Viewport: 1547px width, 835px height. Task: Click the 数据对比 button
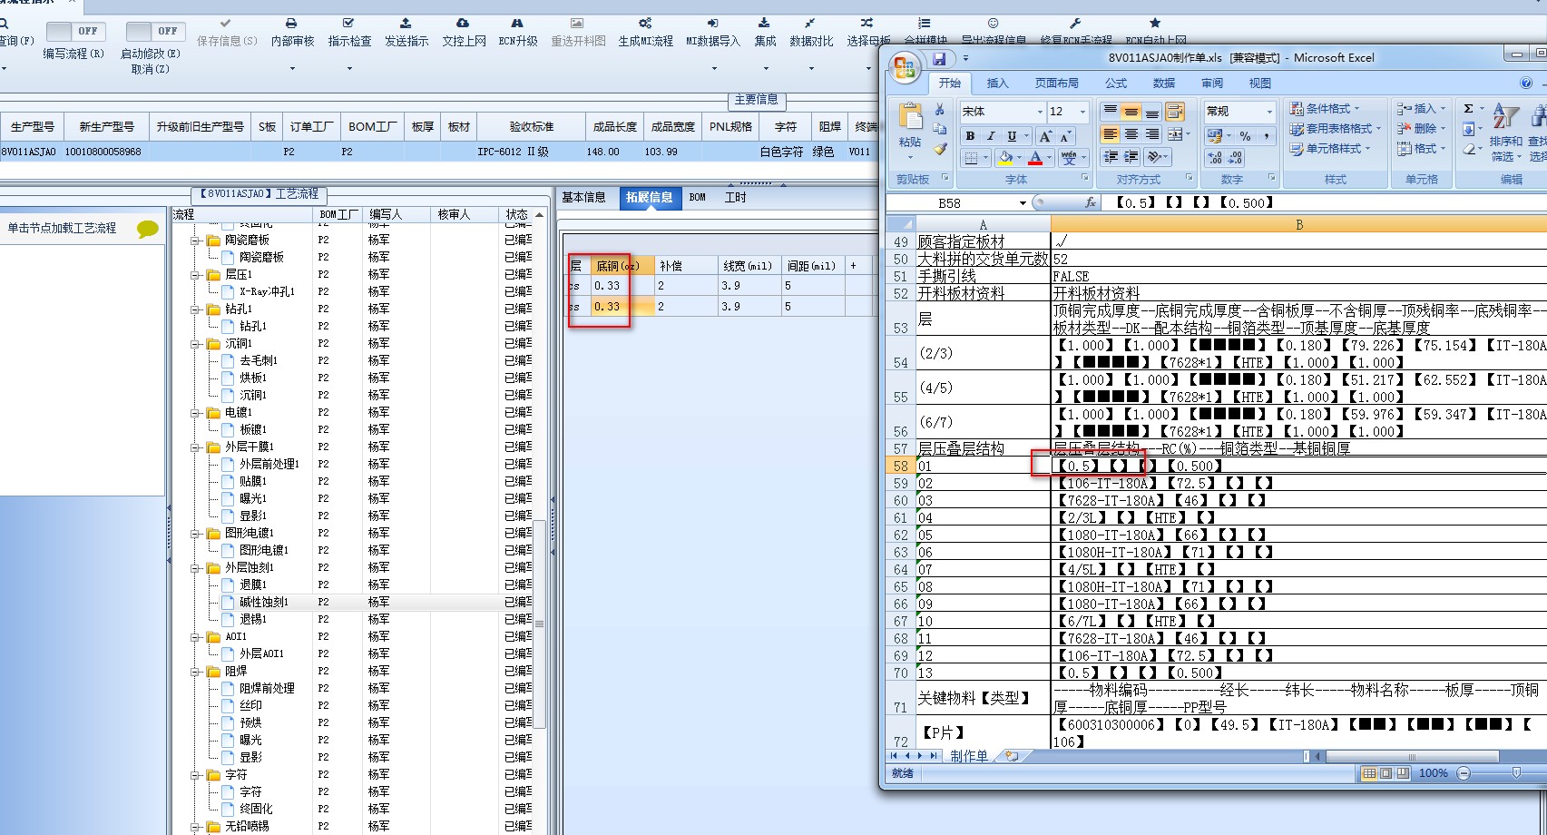(811, 34)
